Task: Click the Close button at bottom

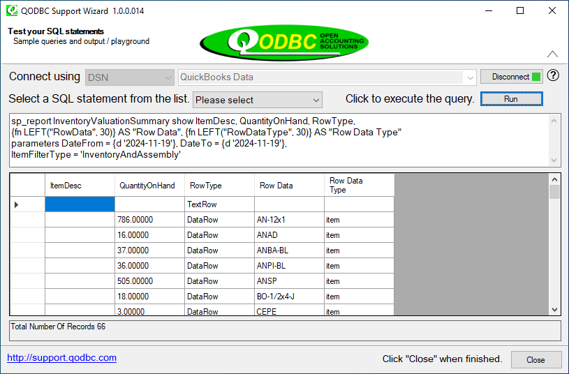Action: pos(536,360)
